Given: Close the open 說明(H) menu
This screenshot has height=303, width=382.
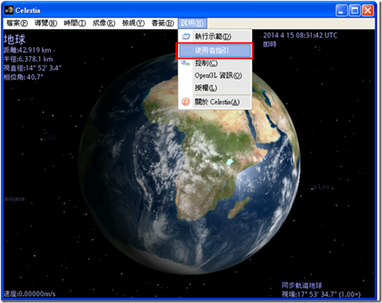Looking at the screenshot, I should coord(192,23).
